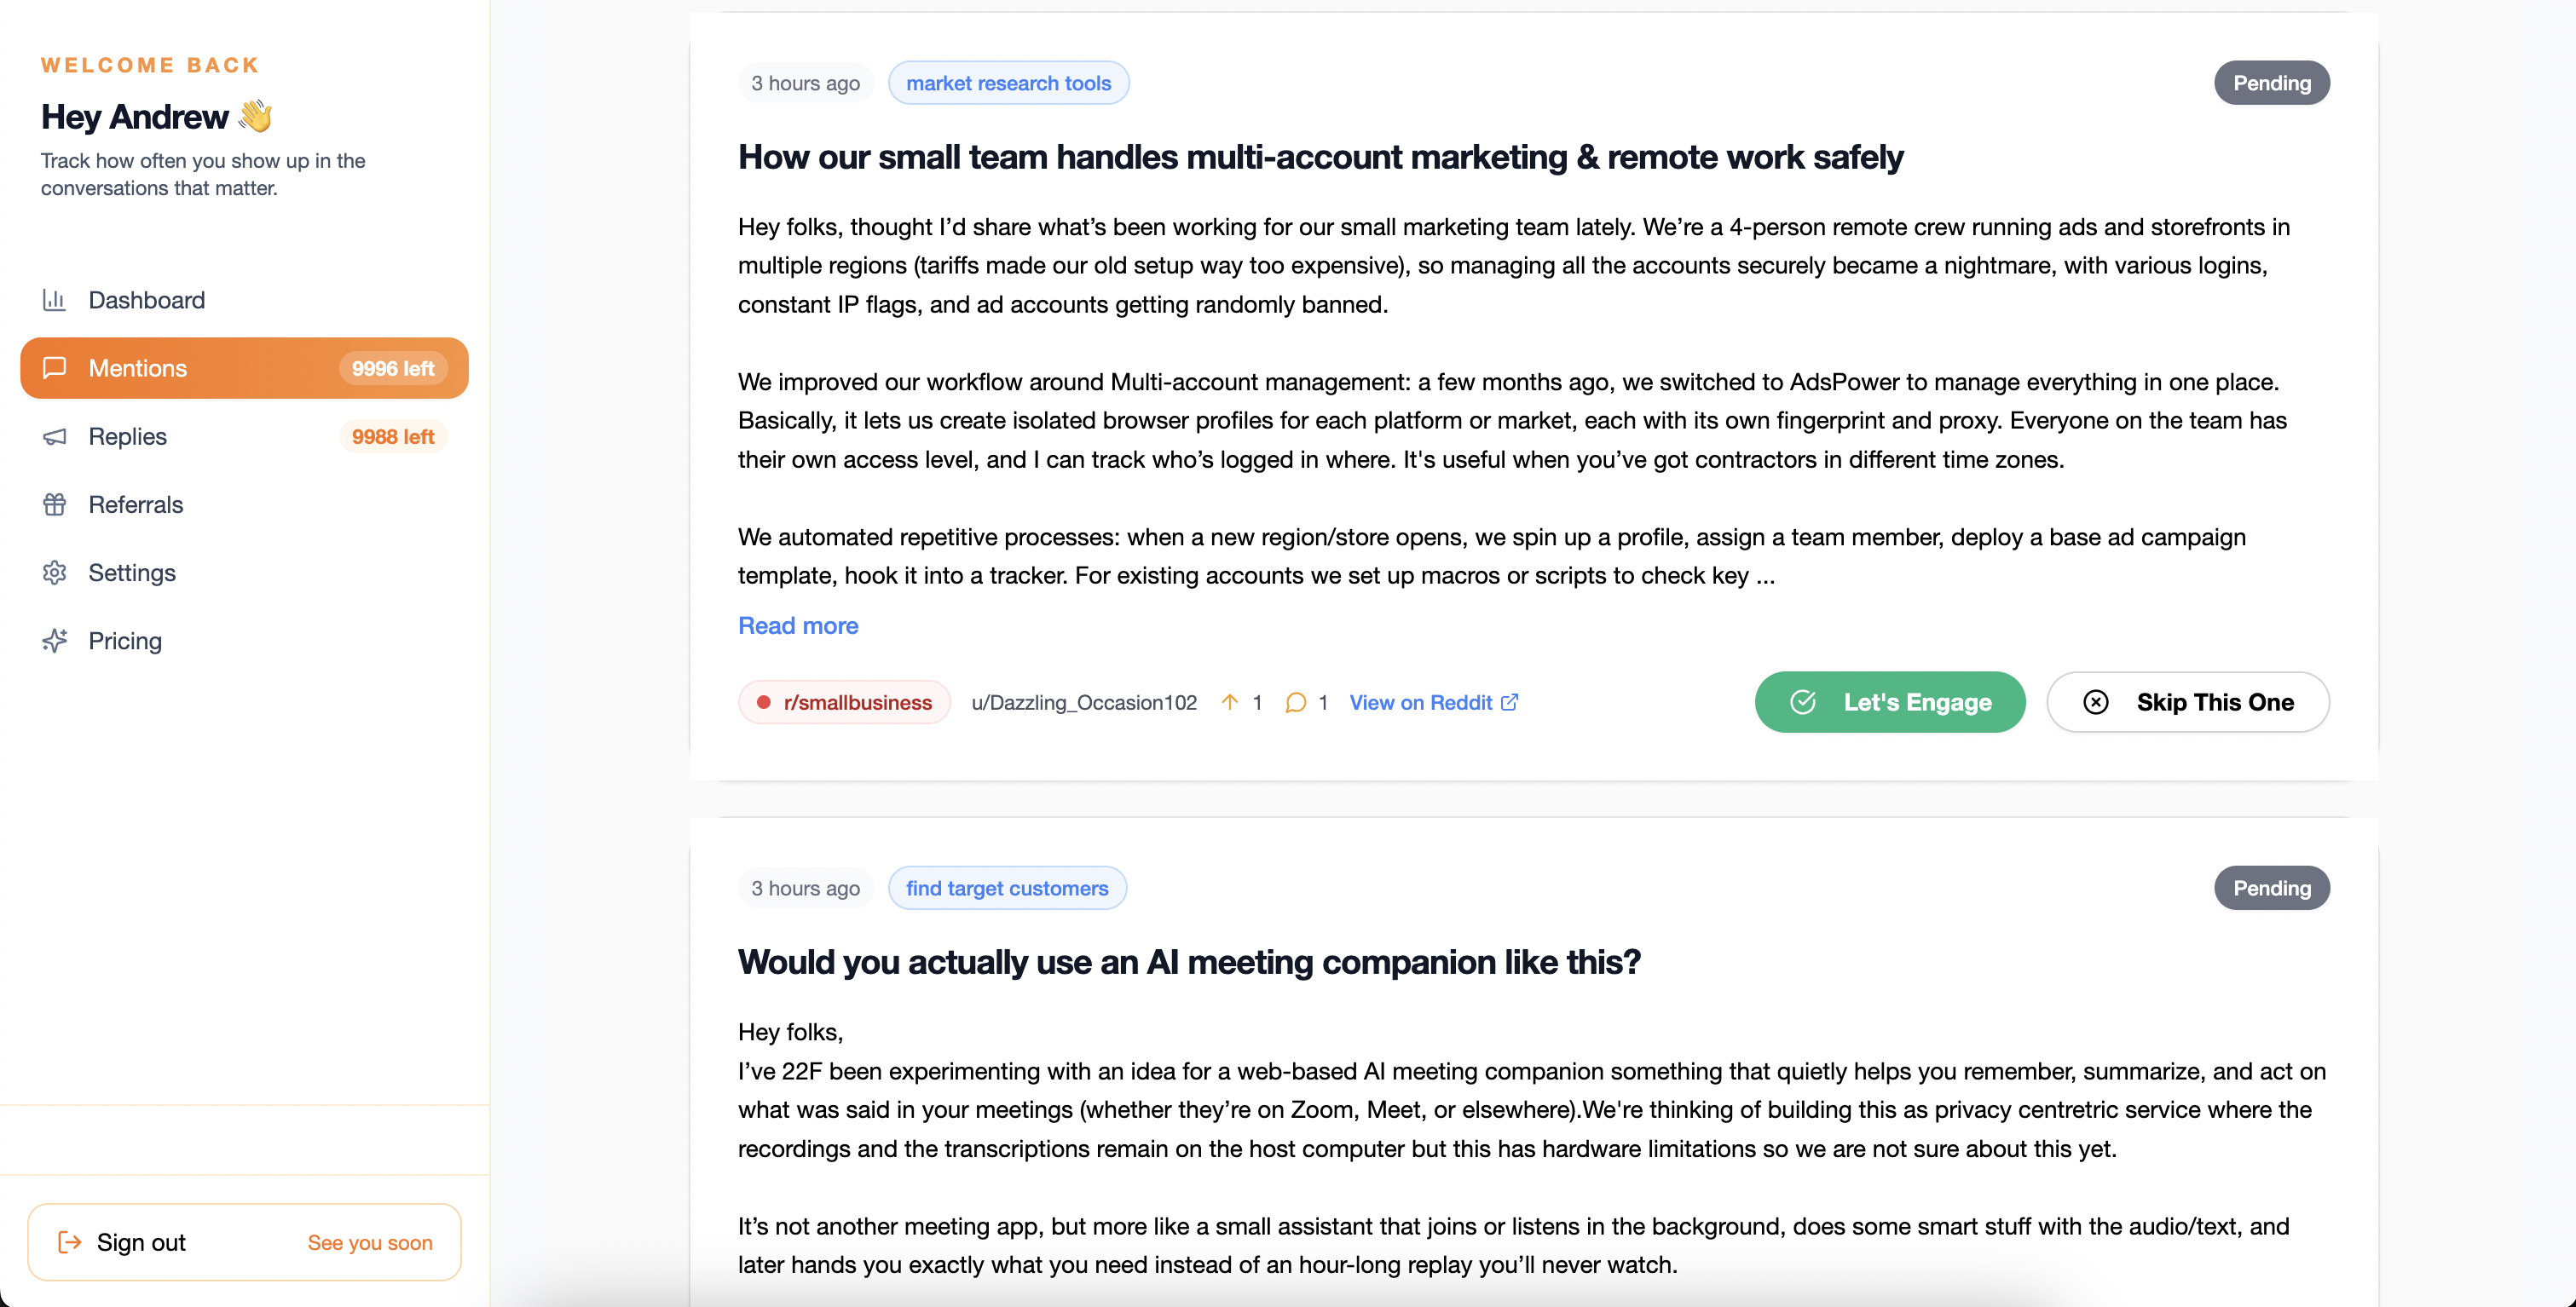The width and height of the screenshot is (2576, 1307).
Task: Open View on Reddit link
Action: (1433, 702)
